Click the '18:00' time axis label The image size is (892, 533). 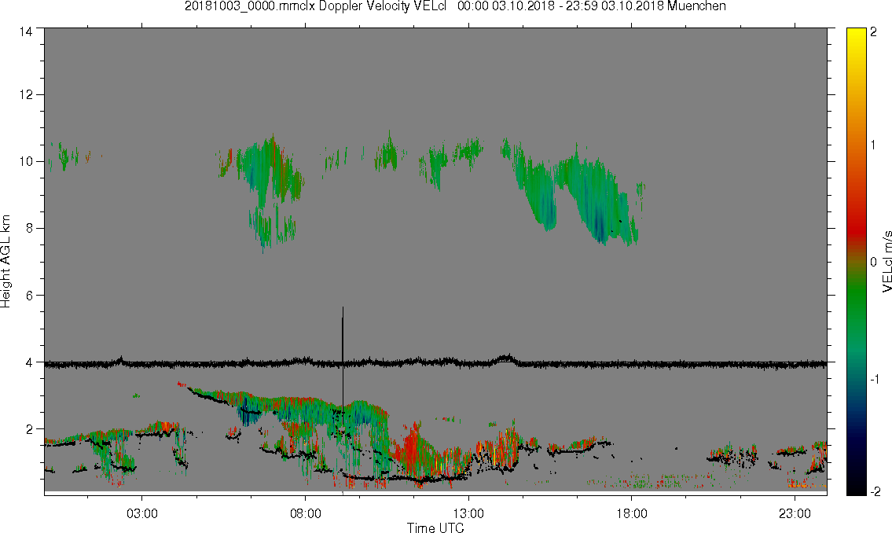click(631, 513)
